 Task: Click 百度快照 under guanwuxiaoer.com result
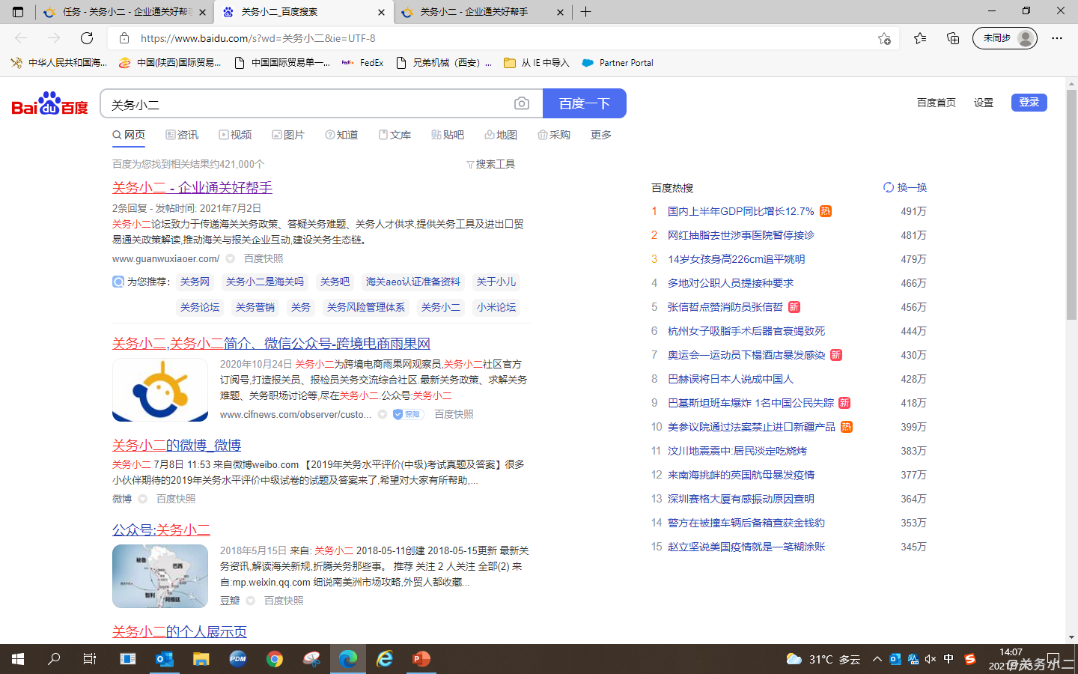click(264, 258)
